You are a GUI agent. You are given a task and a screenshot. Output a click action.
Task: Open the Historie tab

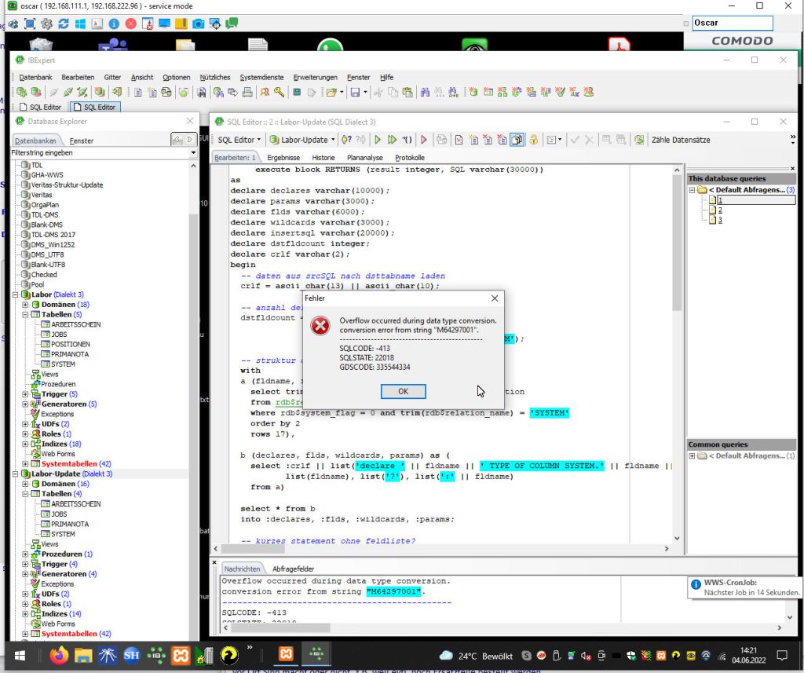tap(323, 158)
